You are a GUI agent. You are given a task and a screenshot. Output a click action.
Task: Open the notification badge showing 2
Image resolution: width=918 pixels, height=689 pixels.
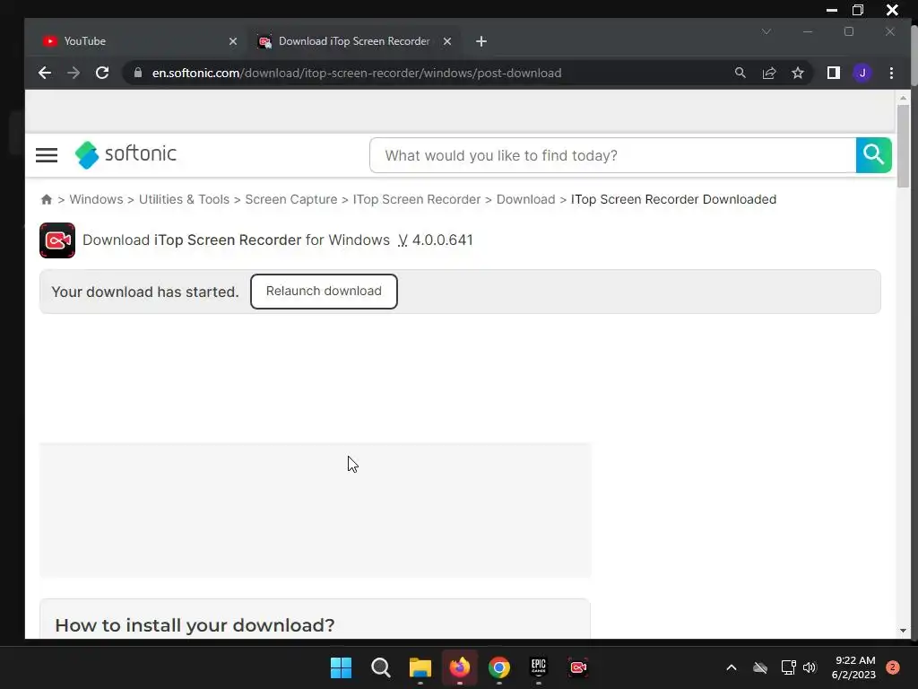click(x=892, y=667)
